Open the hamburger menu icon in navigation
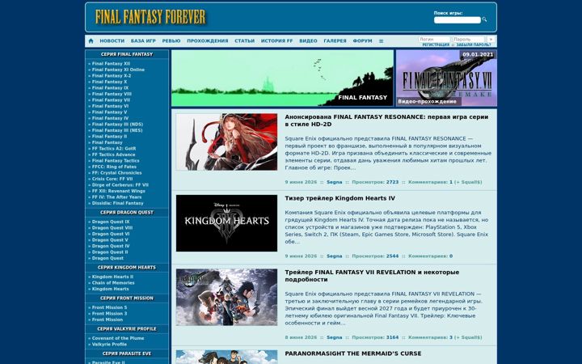The image size is (582, 364). point(381,41)
